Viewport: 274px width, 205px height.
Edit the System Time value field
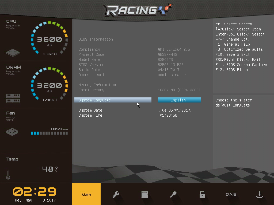pos(169,115)
